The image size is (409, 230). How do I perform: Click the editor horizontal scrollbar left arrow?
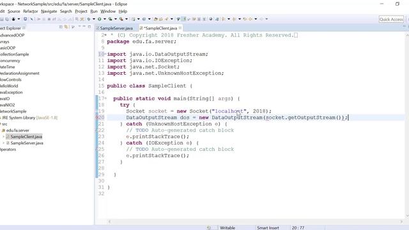(x=109, y=222)
